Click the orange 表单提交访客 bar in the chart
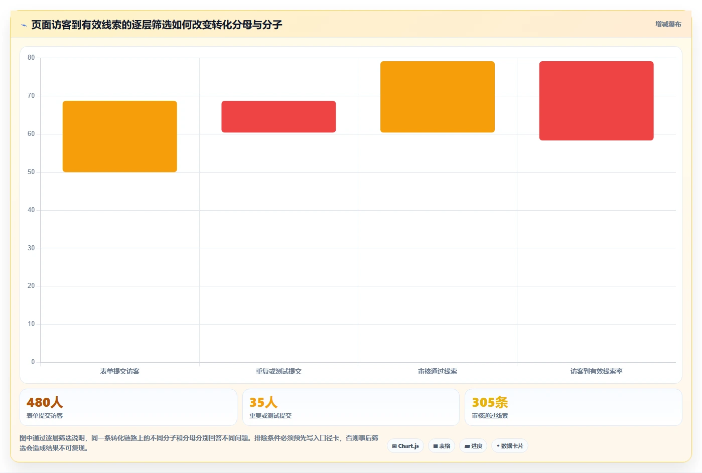The width and height of the screenshot is (702, 473). click(120, 136)
